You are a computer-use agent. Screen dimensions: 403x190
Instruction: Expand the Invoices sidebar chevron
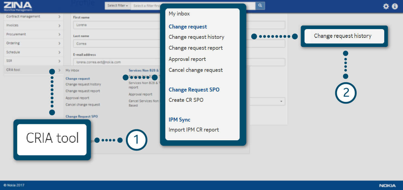click(59, 25)
